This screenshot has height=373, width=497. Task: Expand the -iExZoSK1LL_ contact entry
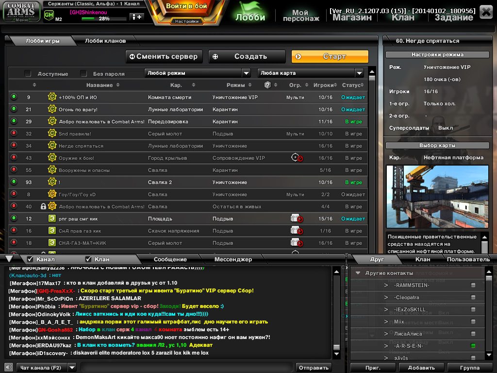(x=386, y=309)
